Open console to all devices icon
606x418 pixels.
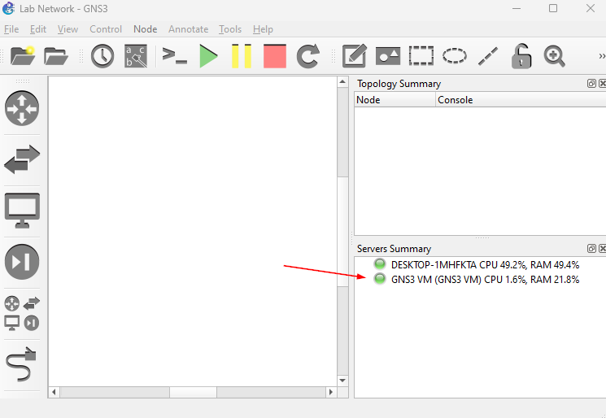(174, 56)
